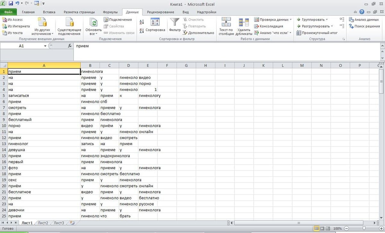This screenshot has width=385, height=233.
Task: Click the select-all corner of the grid
Action: point(4,65)
